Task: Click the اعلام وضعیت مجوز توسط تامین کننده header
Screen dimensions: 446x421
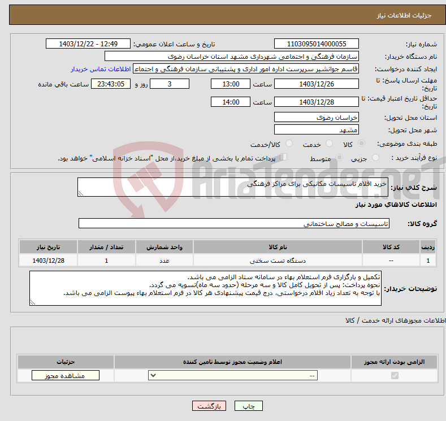Action: (x=232, y=362)
